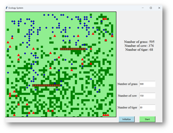Click the lower brown barrier on map

[46, 85]
